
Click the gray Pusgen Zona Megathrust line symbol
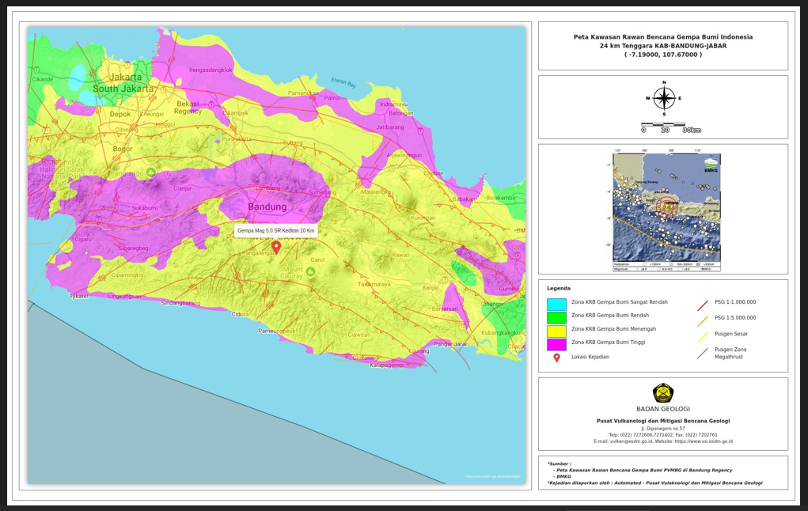[703, 354]
